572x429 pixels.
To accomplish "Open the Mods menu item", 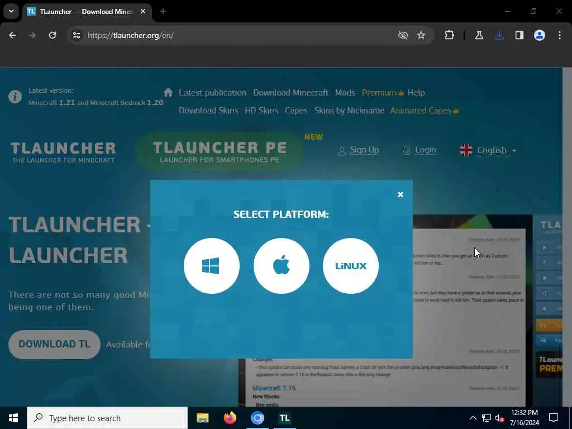I will (x=345, y=93).
